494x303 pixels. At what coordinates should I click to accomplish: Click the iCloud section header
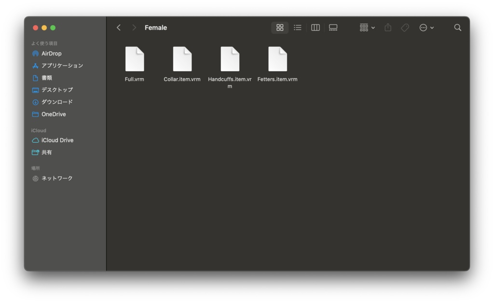[x=39, y=130]
